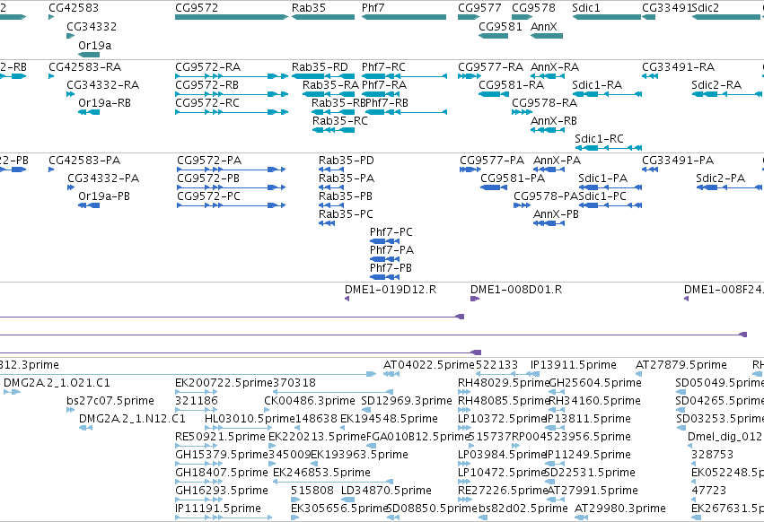Select the CG9572-RB transcript label
Screen dimensions: 764x522
coord(207,84)
